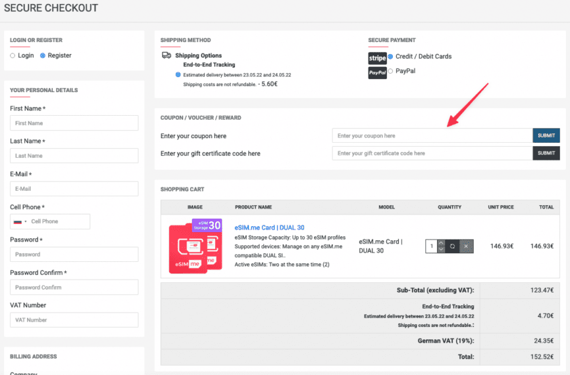This screenshot has height=375, width=570.
Task: Focus the First Name input field
Action: 74,123
